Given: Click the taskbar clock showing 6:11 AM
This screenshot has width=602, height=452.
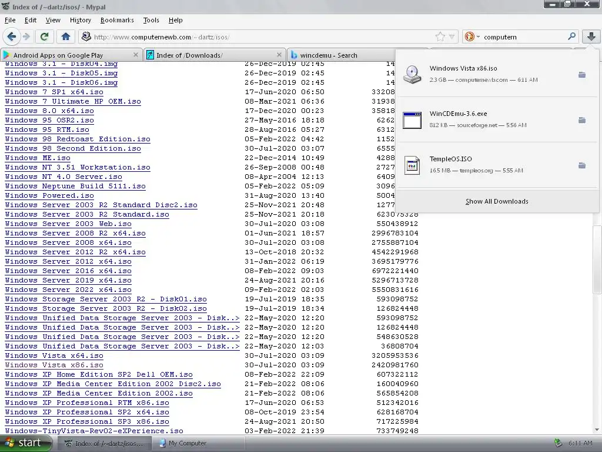Looking at the screenshot, I should 580,443.
